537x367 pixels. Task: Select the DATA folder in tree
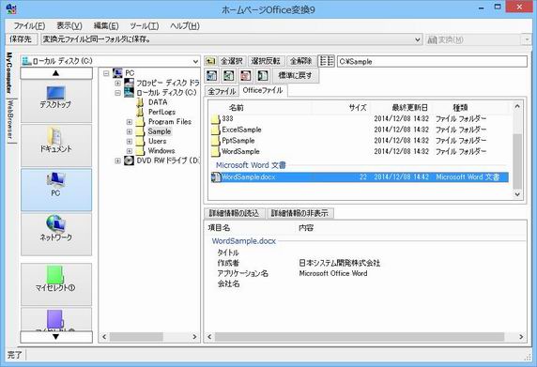[158, 102]
